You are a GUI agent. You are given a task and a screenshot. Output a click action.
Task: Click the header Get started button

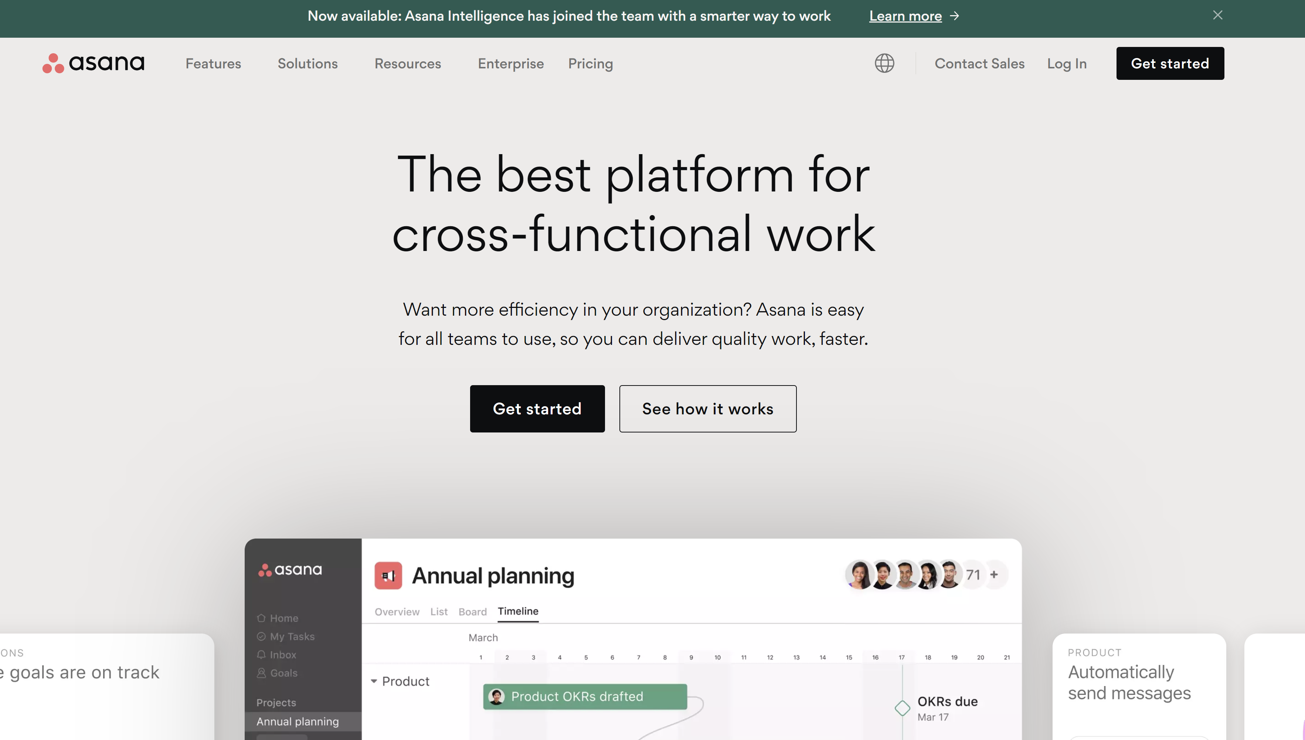pyautogui.click(x=1170, y=63)
